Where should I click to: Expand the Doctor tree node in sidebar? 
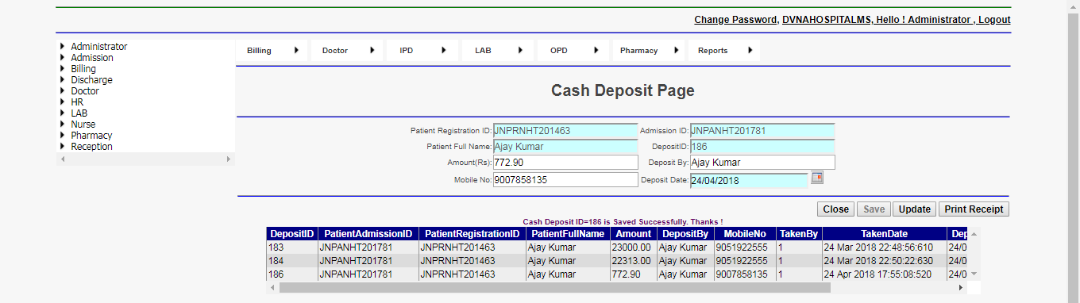pos(63,91)
